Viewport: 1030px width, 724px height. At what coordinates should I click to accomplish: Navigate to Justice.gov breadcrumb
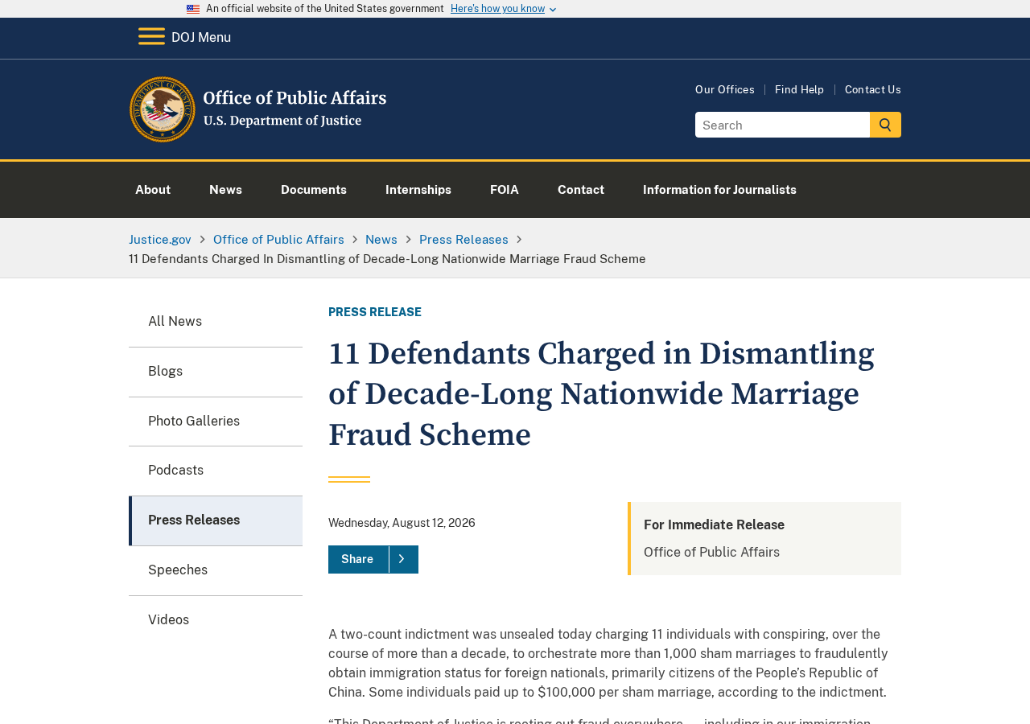pyautogui.click(x=160, y=240)
